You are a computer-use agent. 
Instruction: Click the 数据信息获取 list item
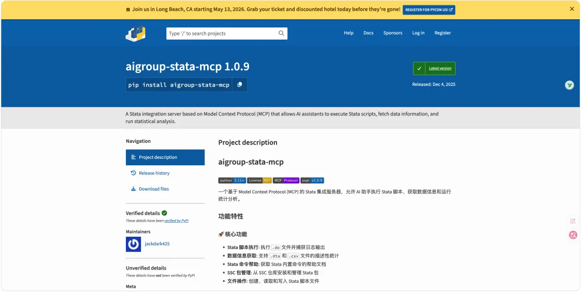pos(283,256)
